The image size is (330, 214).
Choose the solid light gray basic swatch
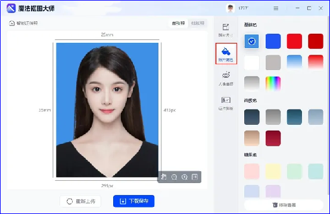point(273,62)
